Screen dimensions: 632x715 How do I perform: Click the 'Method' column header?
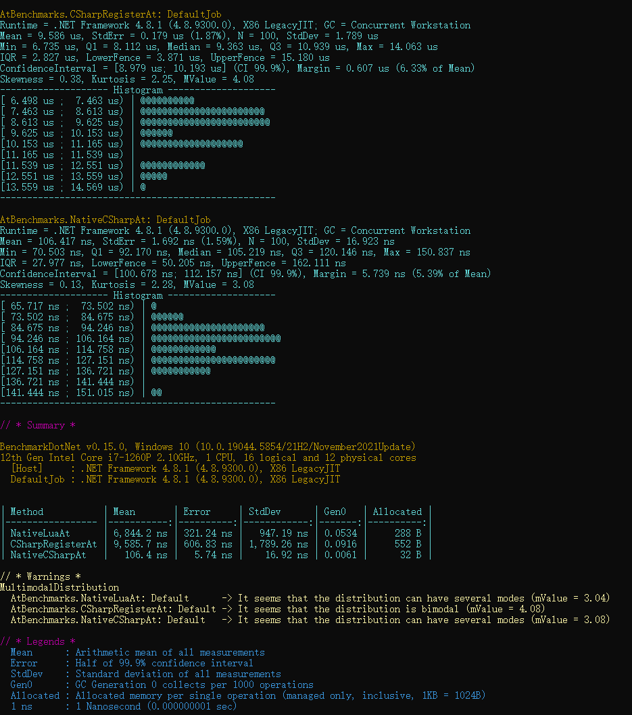tap(27, 512)
